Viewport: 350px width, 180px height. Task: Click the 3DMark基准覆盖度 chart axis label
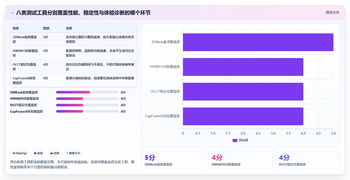coord(166,42)
